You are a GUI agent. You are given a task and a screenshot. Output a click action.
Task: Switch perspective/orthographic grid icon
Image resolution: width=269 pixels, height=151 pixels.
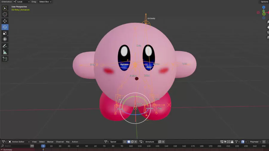point(268,37)
